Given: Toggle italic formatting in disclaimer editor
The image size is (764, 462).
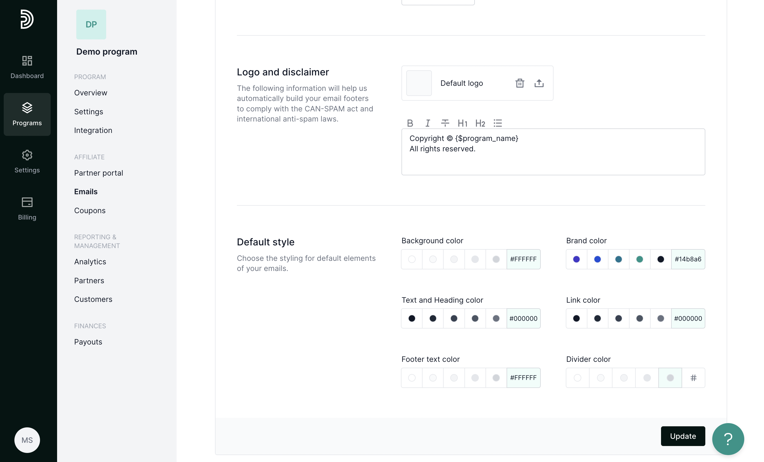Looking at the screenshot, I should click(428, 123).
